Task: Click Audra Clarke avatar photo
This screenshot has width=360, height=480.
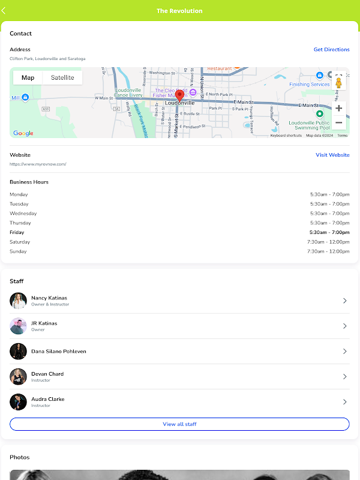Action: pyautogui.click(x=19, y=401)
